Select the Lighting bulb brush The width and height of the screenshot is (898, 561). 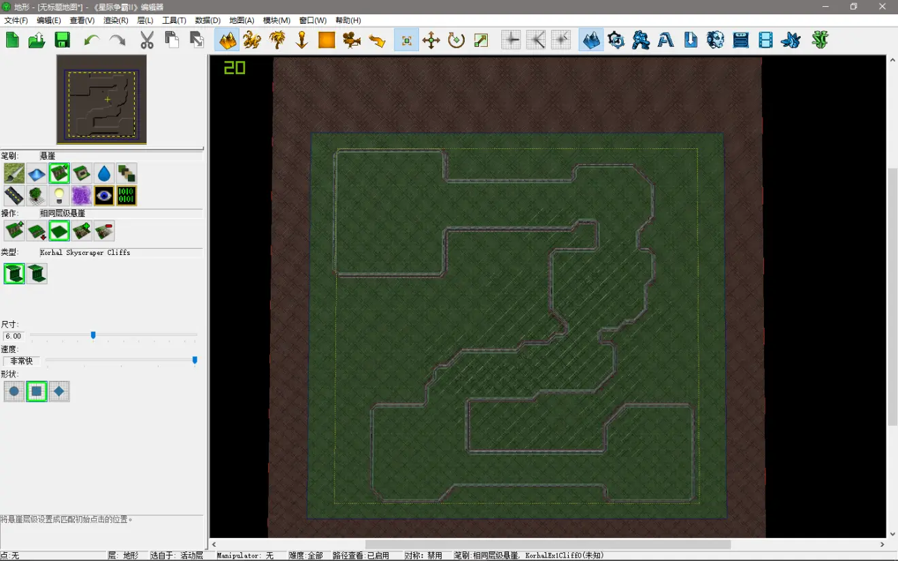click(x=59, y=196)
